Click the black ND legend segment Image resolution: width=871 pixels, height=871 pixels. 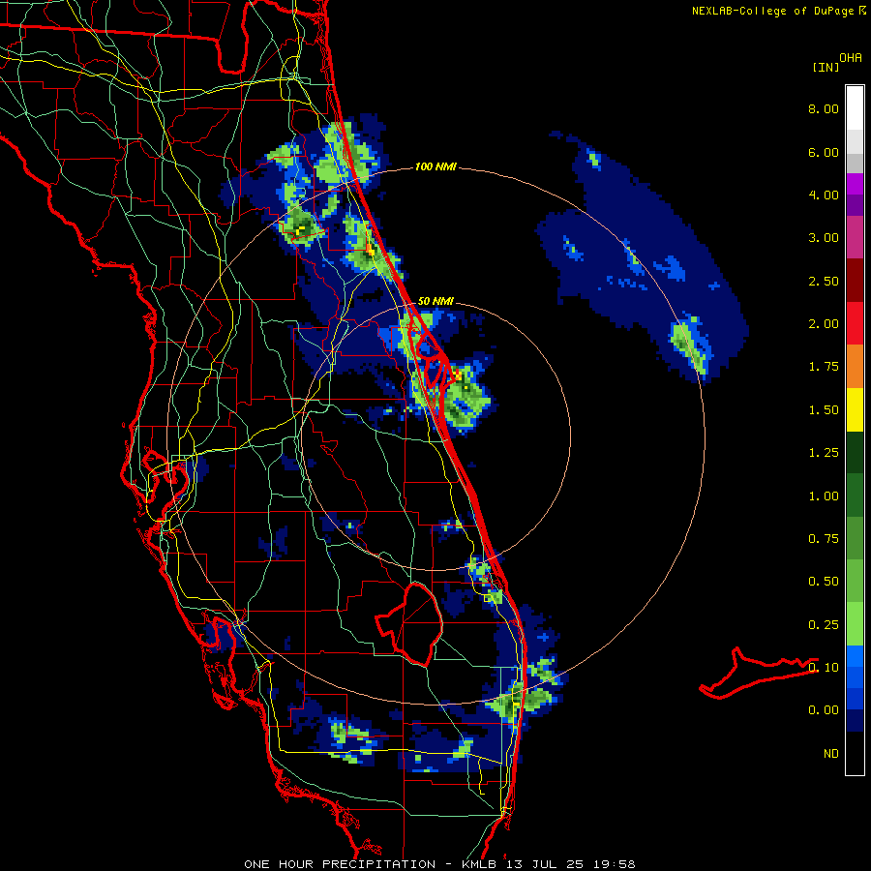(855, 753)
